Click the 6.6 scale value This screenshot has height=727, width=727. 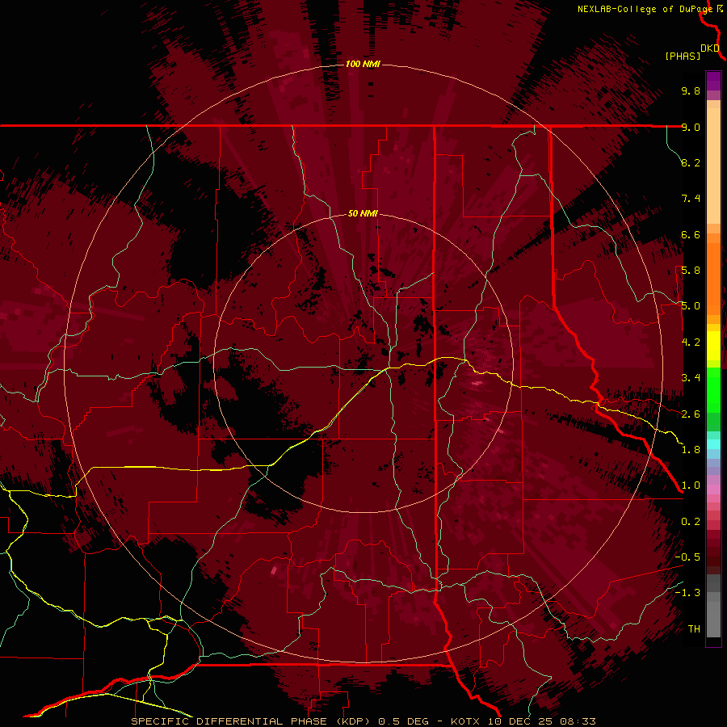(x=691, y=234)
